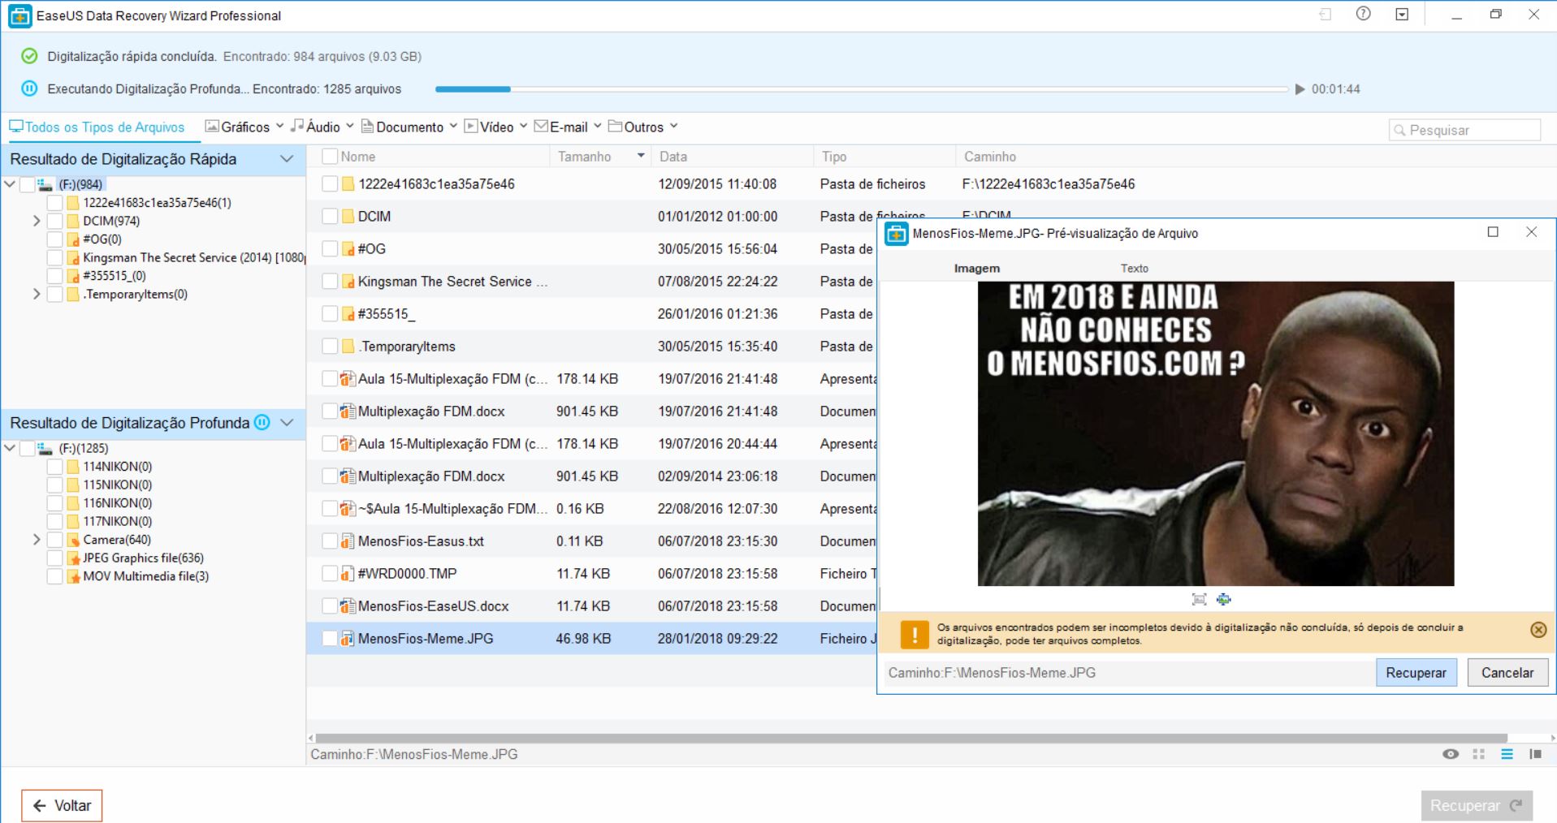The image size is (1557, 823).
Task: Collapse the Resultado de Digitalização Profunda panel chevron
Action: 287,423
